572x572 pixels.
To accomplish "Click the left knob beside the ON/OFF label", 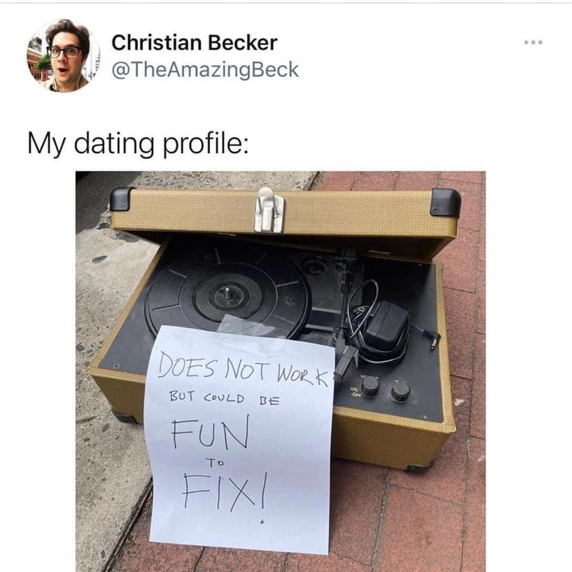I will point(370,386).
